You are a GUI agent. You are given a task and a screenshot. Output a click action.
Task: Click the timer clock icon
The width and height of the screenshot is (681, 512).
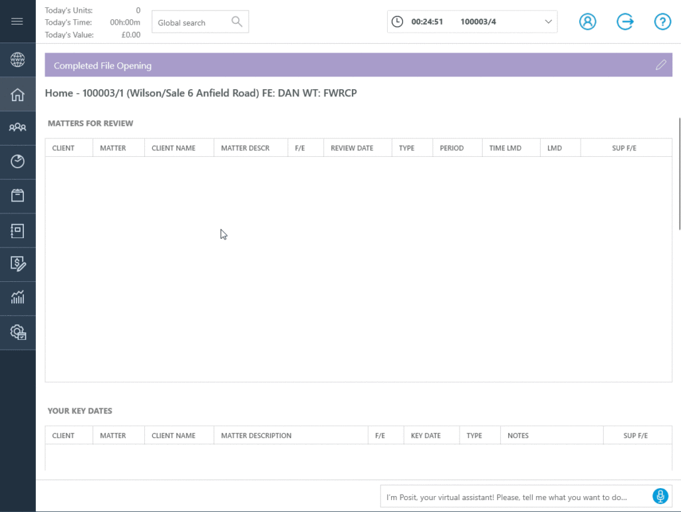point(397,22)
